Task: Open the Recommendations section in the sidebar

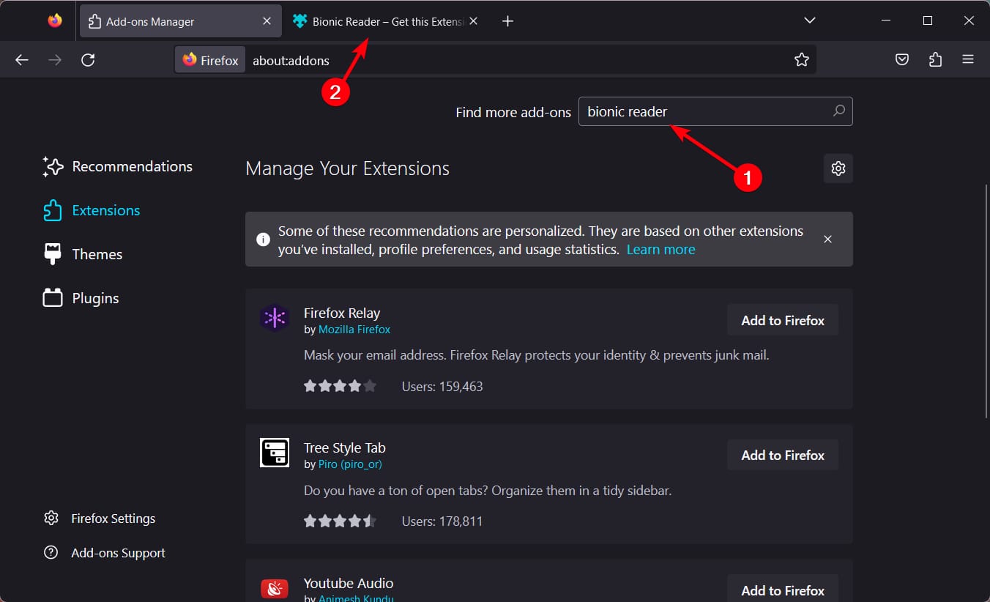Action: (x=132, y=166)
